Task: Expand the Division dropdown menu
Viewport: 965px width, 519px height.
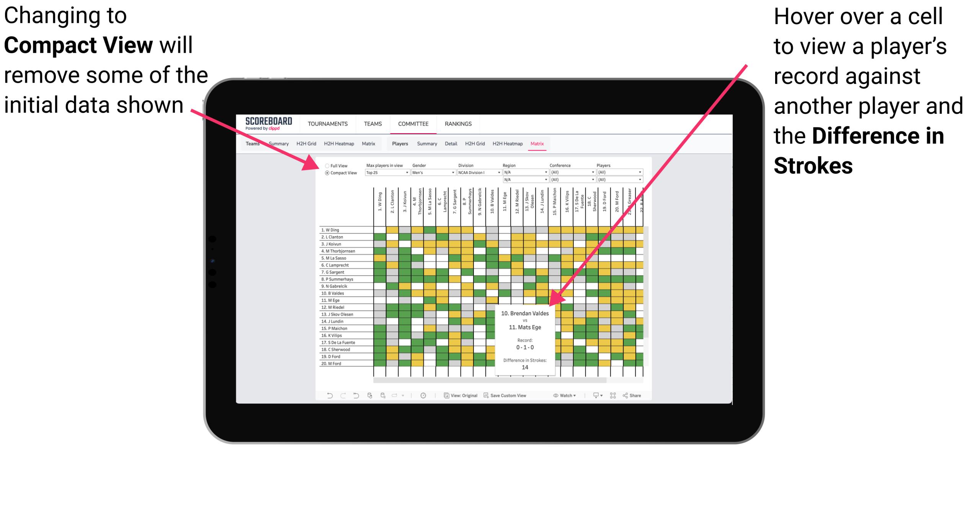Action: 502,173
